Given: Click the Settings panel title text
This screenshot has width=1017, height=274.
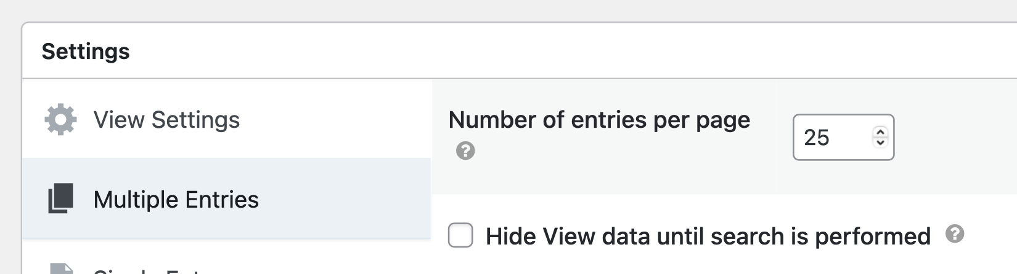Looking at the screenshot, I should pos(86,52).
